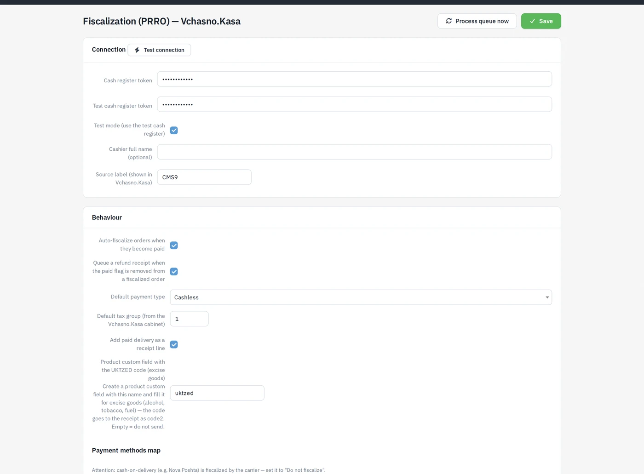Click the Cashier full name input
This screenshot has height=474, width=644.
click(354, 152)
